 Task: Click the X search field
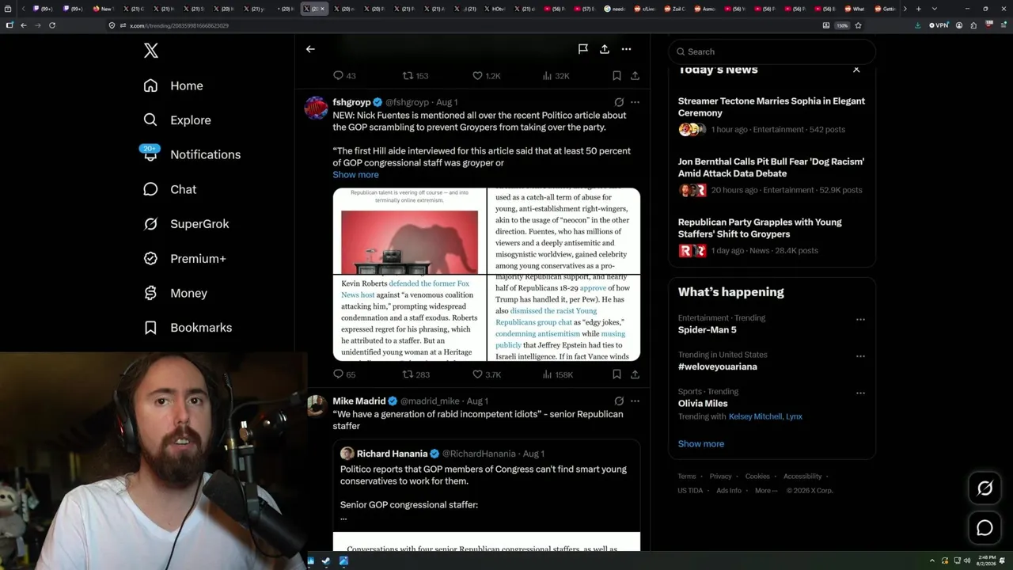click(x=772, y=51)
